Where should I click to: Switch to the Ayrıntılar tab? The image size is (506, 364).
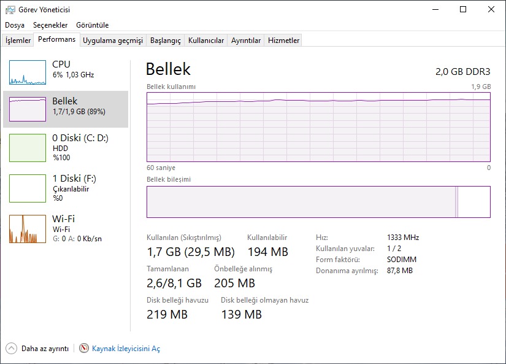tap(245, 41)
